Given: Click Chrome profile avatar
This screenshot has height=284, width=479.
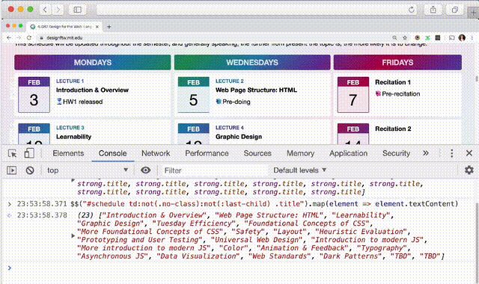Looking at the screenshot, I should [462, 37].
